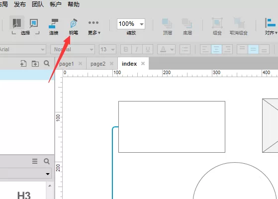Open the widget library selection dropdown
Image resolution: width=278 pixels, height=199 pixels.
26,174
